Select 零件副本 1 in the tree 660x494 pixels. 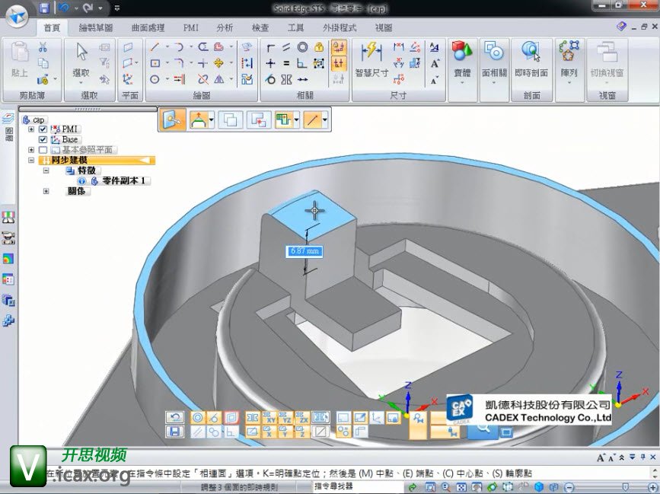[x=124, y=181]
